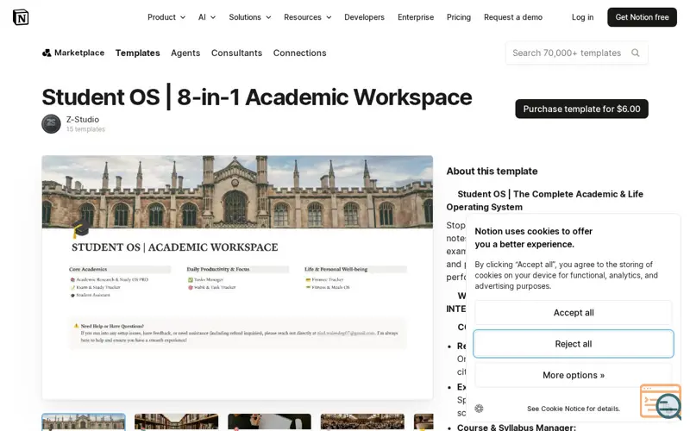Click Purchase template for $6.00
Screen dimensions: 690x431
(581, 109)
